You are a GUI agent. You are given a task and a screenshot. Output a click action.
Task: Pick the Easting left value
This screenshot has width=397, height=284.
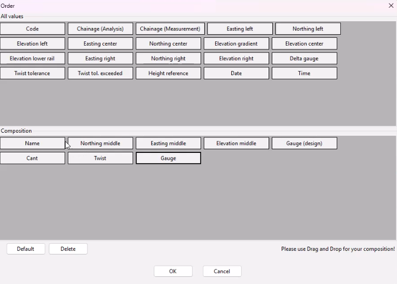tap(240, 29)
